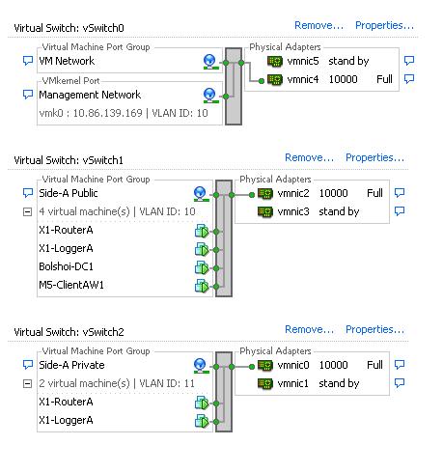
Task: Click X1-RouterA VM icon under Side-A Public
Action: (202, 231)
